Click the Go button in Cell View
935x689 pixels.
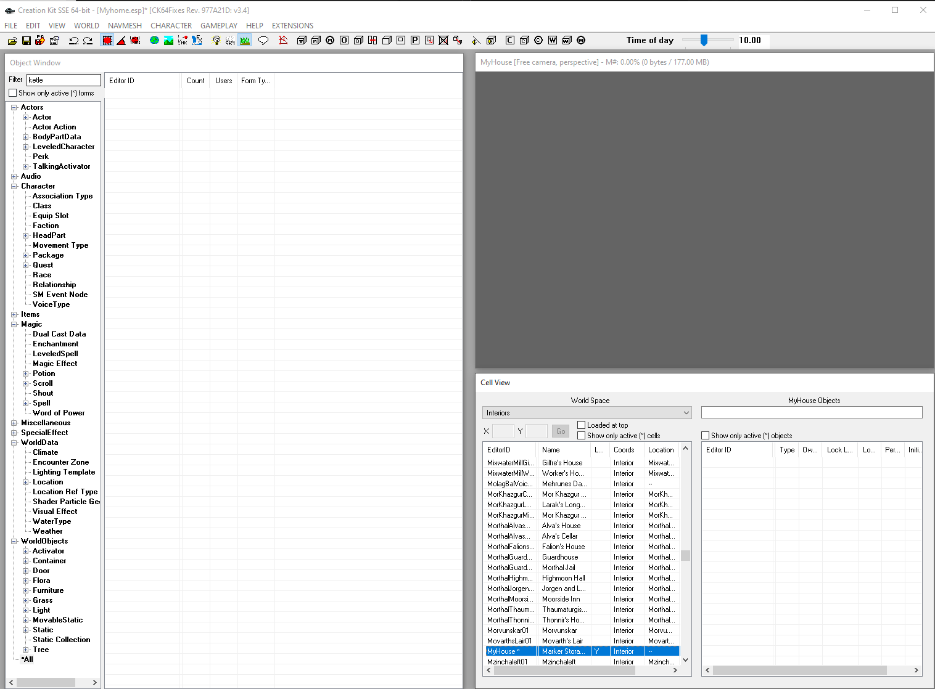pyautogui.click(x=561, y=431)
